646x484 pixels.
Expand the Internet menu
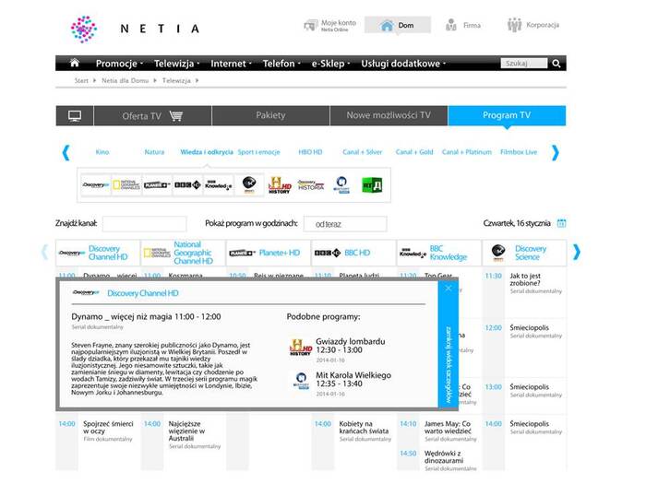[x=231, y=64]
